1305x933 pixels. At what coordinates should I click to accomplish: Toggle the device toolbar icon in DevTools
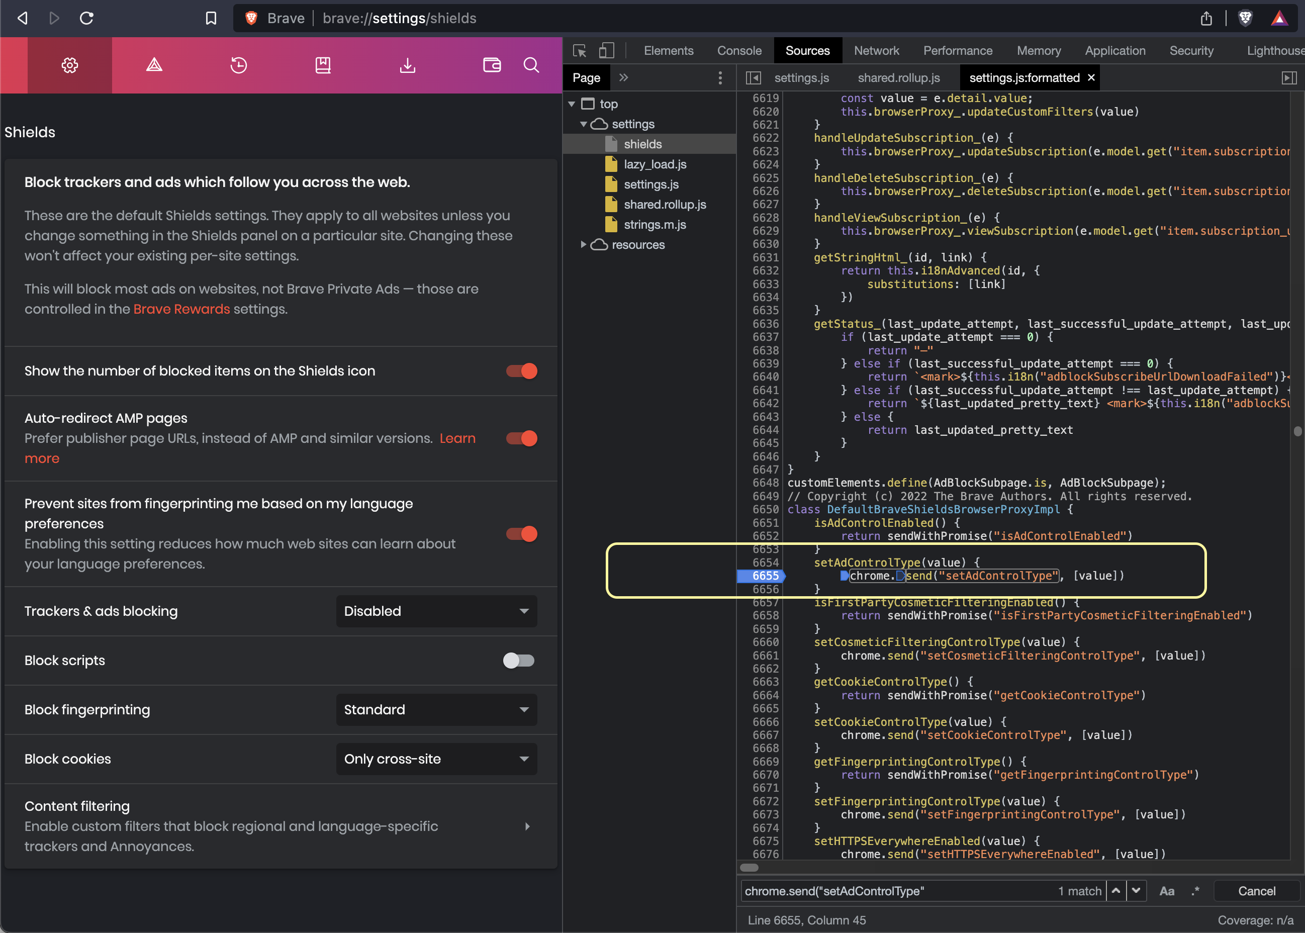606,51
